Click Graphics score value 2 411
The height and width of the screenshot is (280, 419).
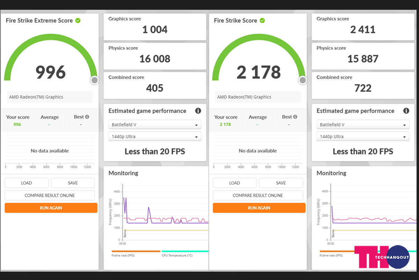pyautogui.click(x=363, y=29)
